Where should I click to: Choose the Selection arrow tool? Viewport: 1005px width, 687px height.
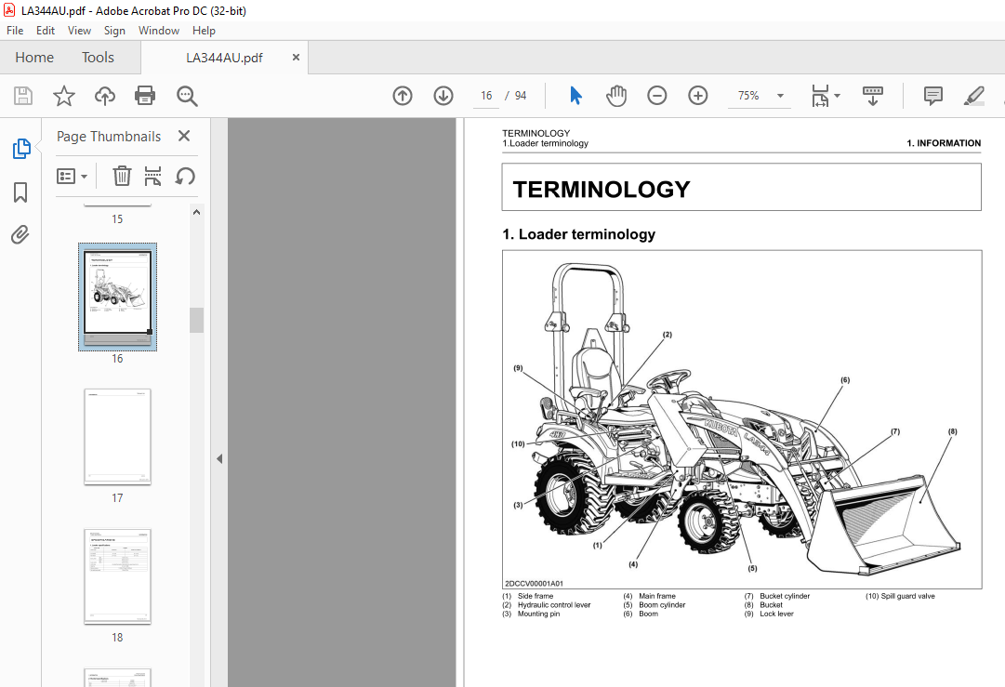click(x=575, y=96)
